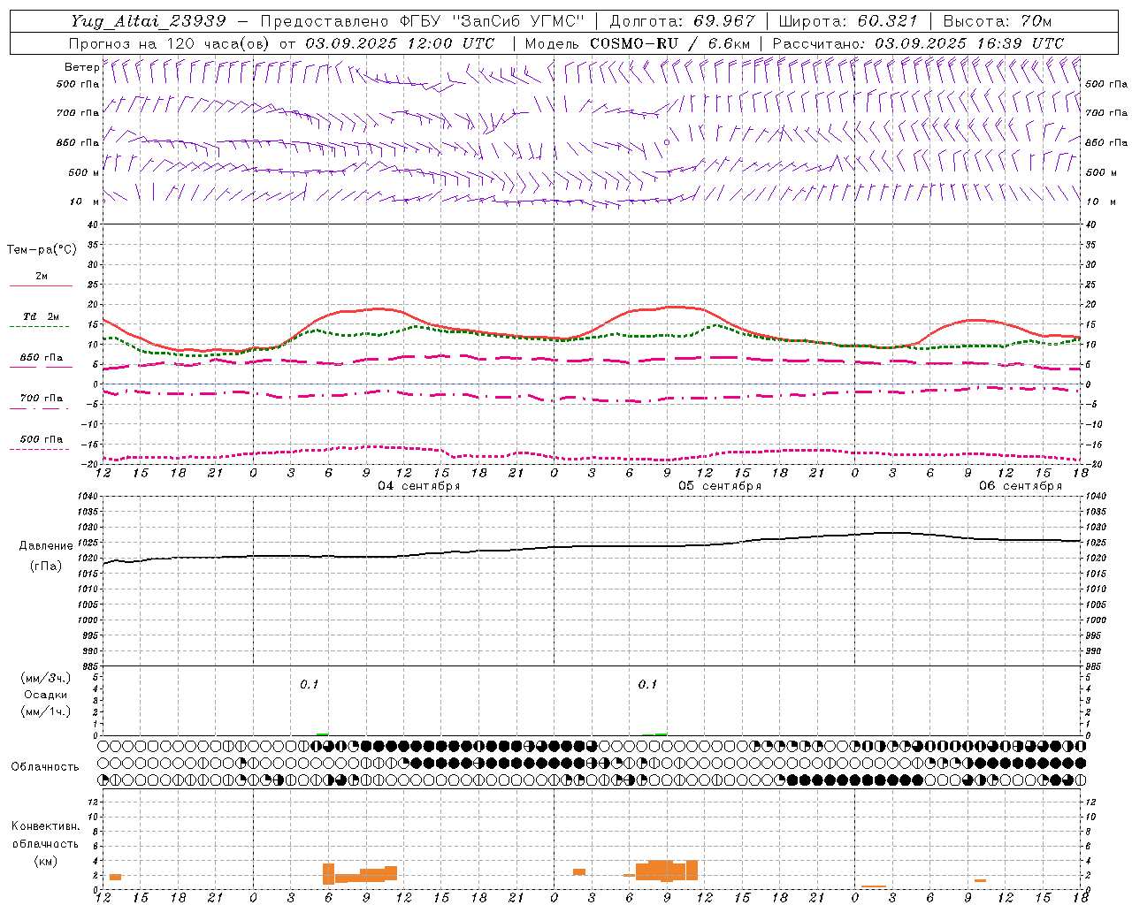Click the Долгота: 69.967 value

[x=683, y=21]
